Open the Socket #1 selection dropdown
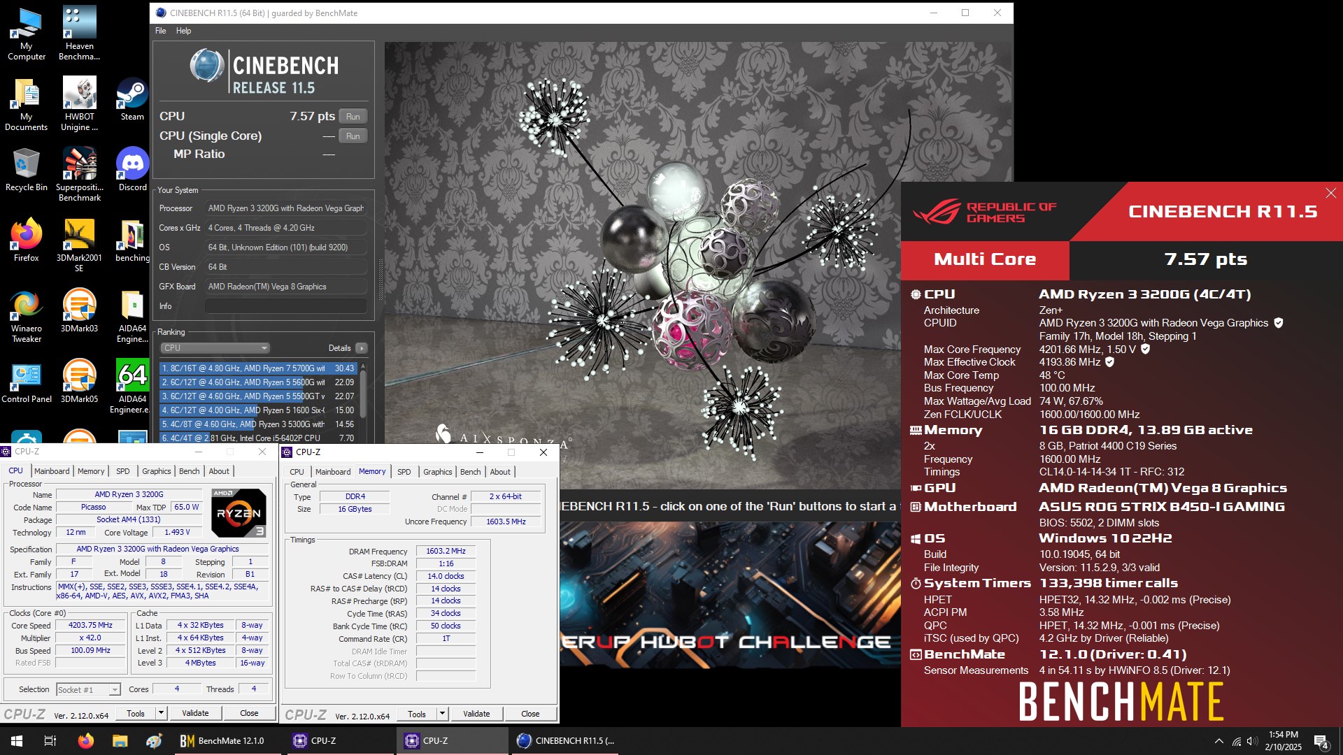The height and width of the screenshot is (755, 1343). tap(88, 690)
